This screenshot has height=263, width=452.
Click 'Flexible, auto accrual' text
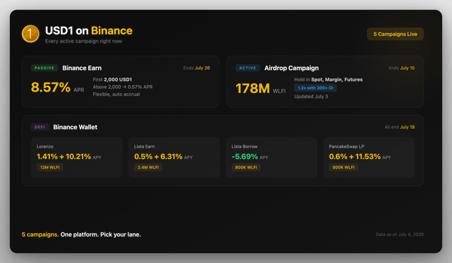116,94
